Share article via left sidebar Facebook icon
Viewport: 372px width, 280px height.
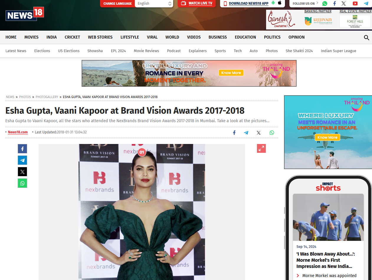pyautogui.click(x=22, y=149)
